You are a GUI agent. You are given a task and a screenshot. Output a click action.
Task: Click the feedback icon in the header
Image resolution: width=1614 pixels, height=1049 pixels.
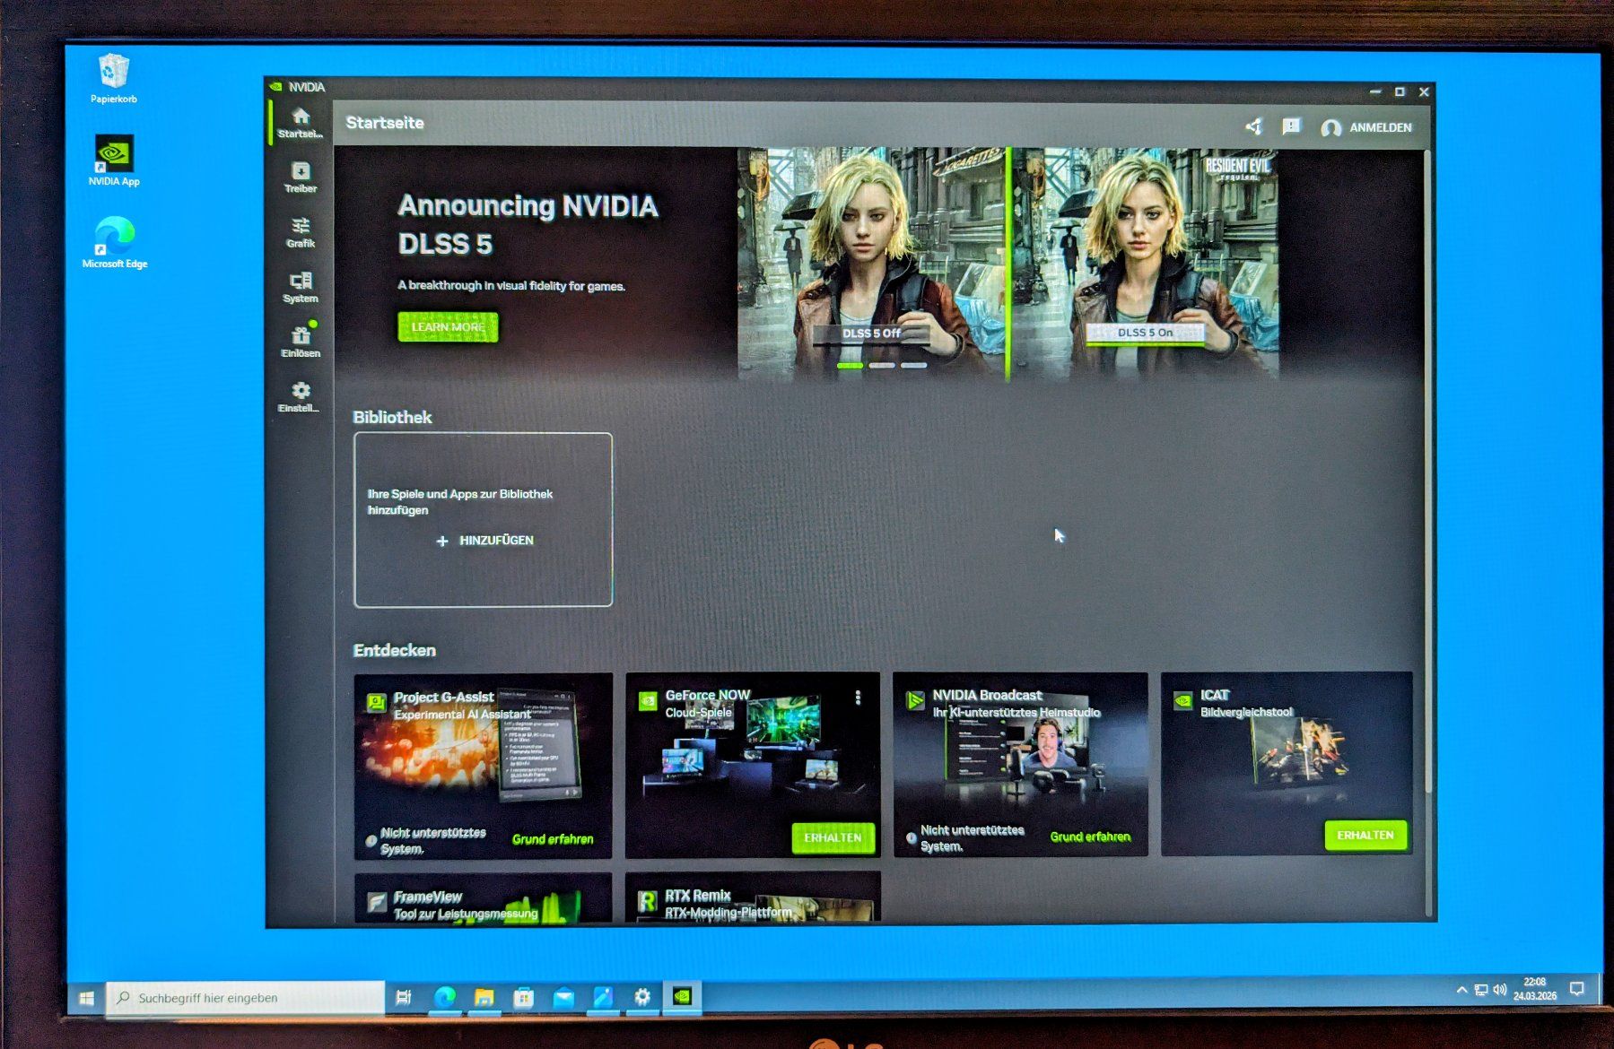coord(1291,126)
